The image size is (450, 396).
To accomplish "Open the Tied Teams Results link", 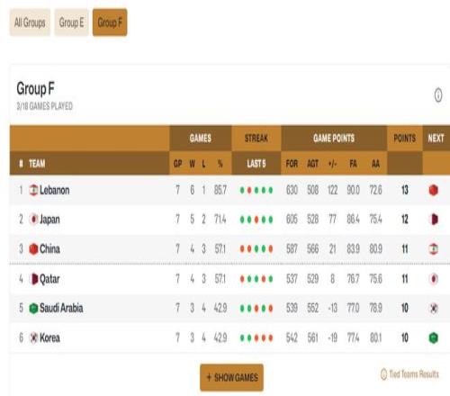I will 414,374.
